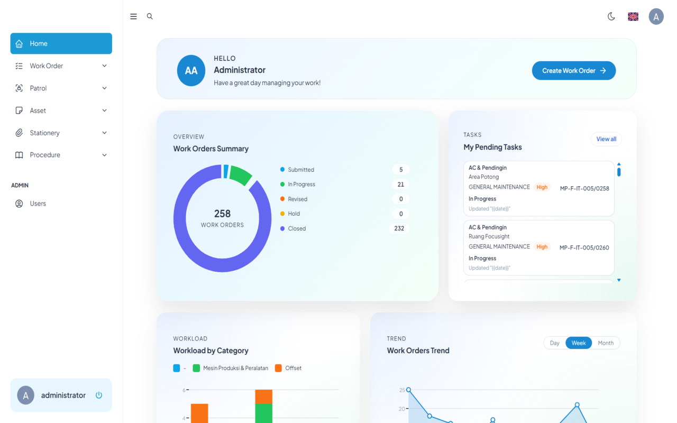Open the search bar
Screen dimensions: 677x423
150,16
